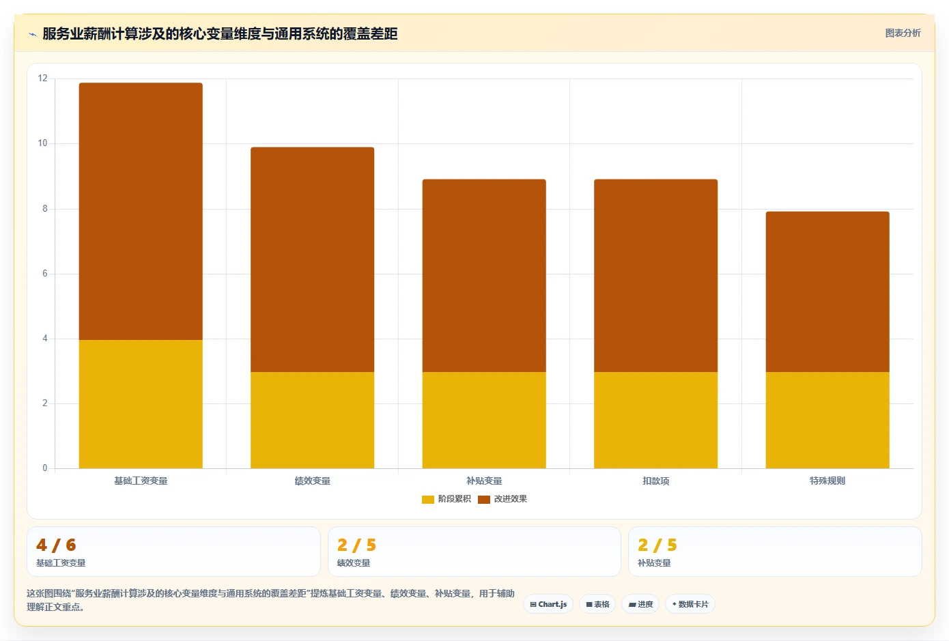The width and height of the screenshot is (949, 641).
Task: Select the 2 / 5 绩效变量 card
Action: click(474, 552)
